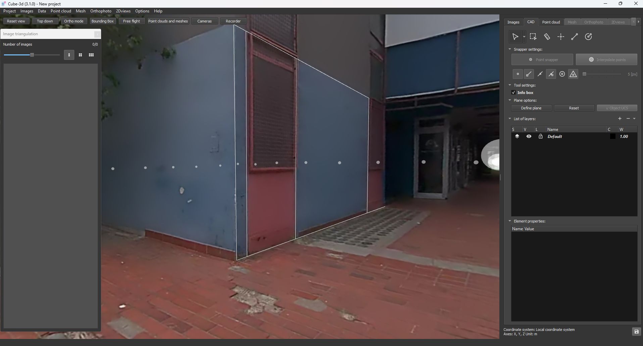
Task: Hide the Default layer using eye icon
Action: (529, 137)
